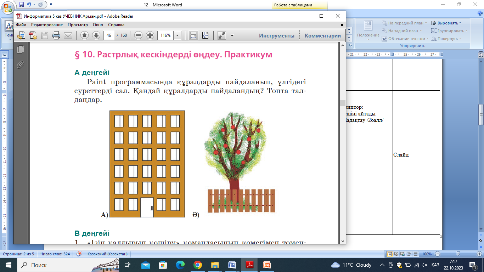Screen dimensions: 484x272
Task: Click the page number field showing 46
Action: [109, 35]
